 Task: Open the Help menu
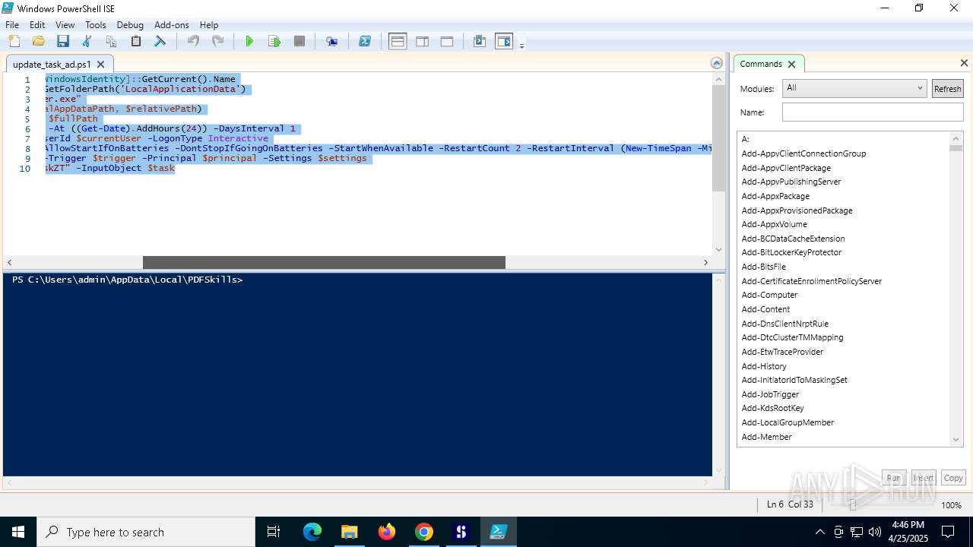pos(209,25)
